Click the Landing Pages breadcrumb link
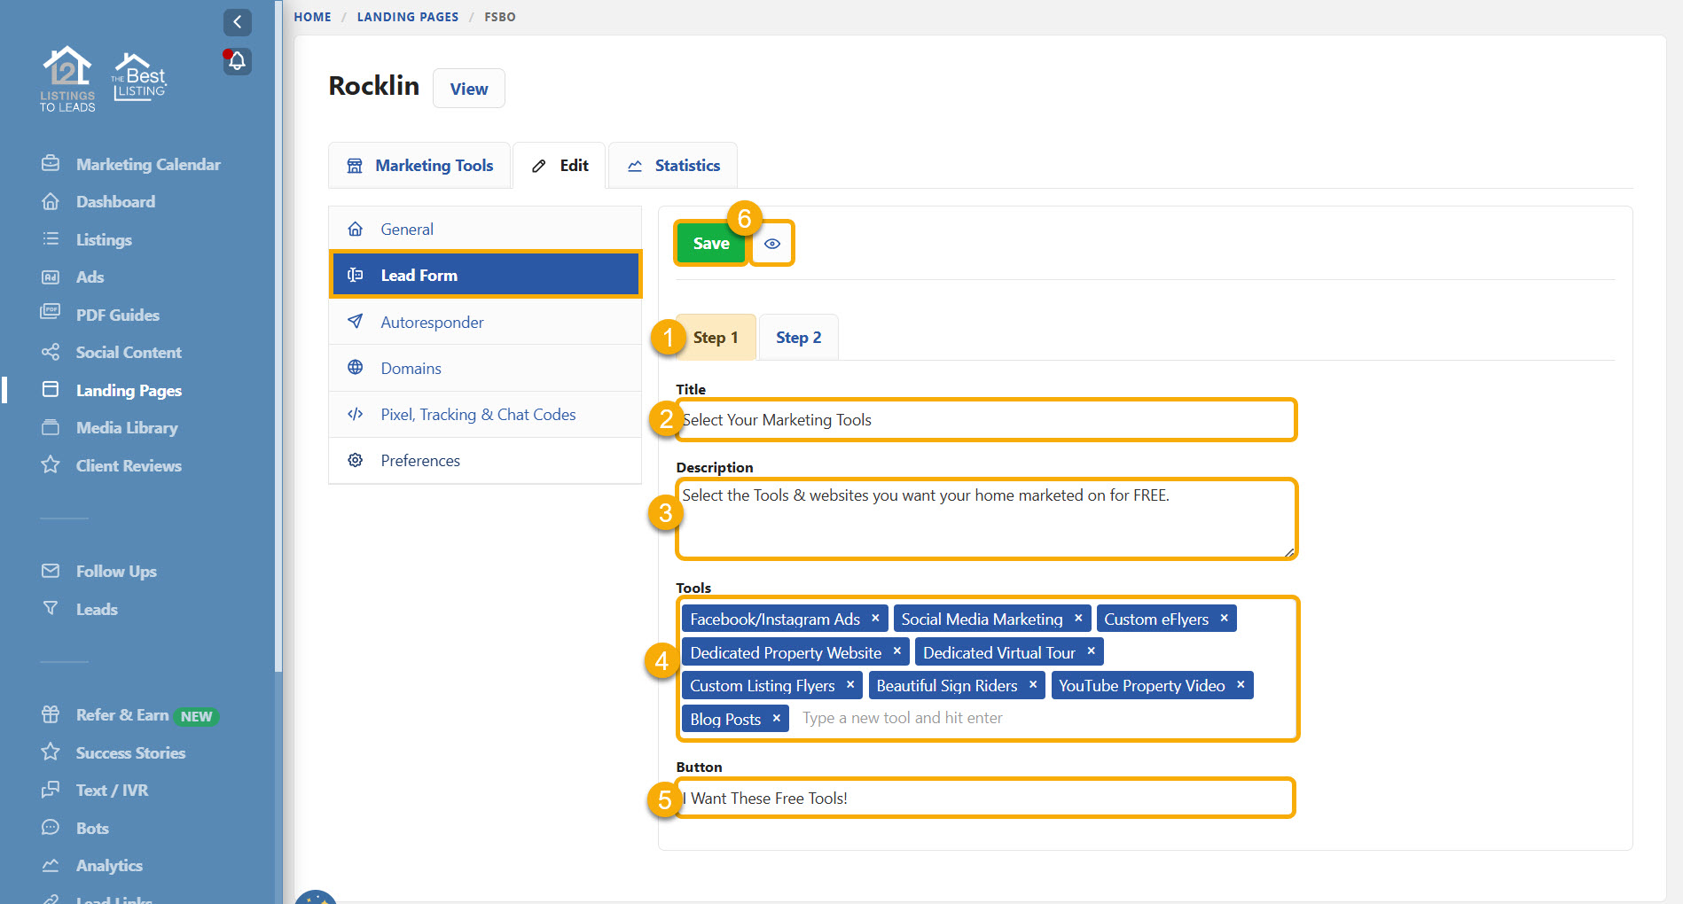Image resolution: width=1683 pixels, height=904 pixels. click(408, 17)
